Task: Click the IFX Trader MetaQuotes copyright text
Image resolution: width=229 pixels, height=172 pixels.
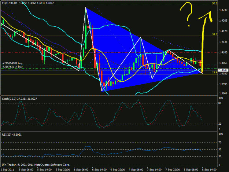Action: [x=36, y=165]
